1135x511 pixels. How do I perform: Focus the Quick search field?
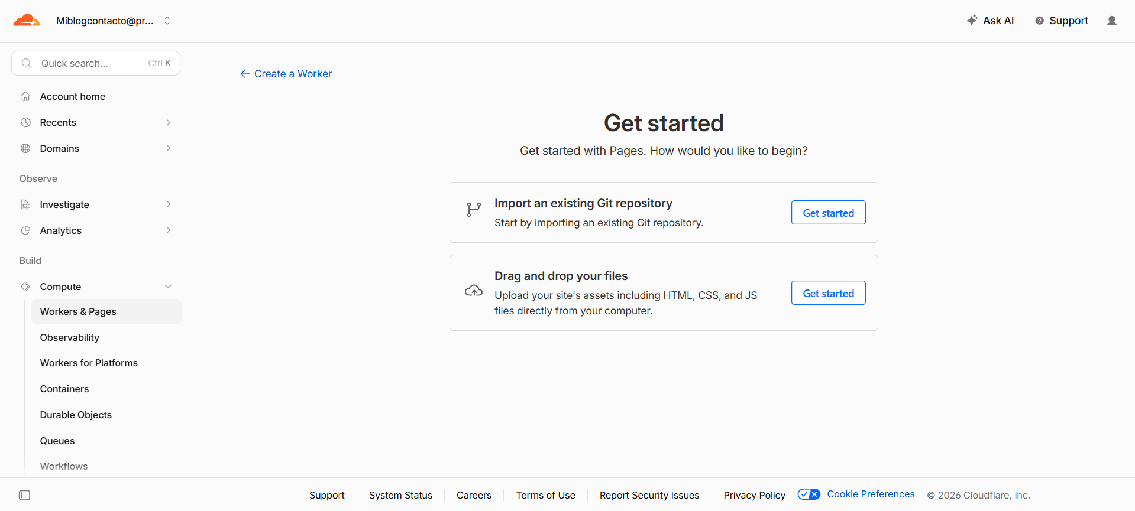pos(96,63)
